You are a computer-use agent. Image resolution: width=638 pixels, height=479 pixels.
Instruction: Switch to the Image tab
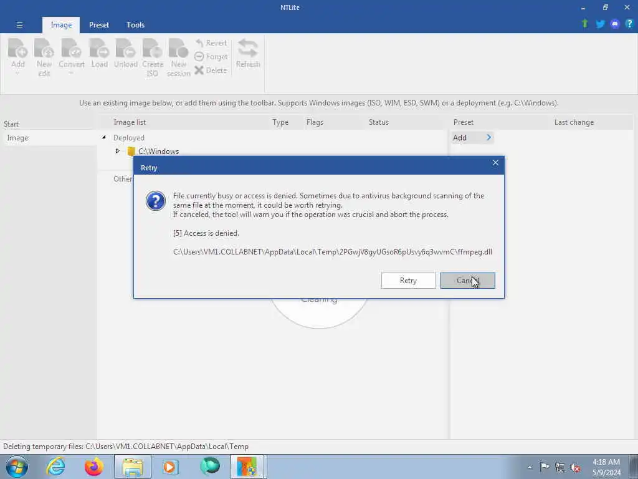click(x=61, y=25)
